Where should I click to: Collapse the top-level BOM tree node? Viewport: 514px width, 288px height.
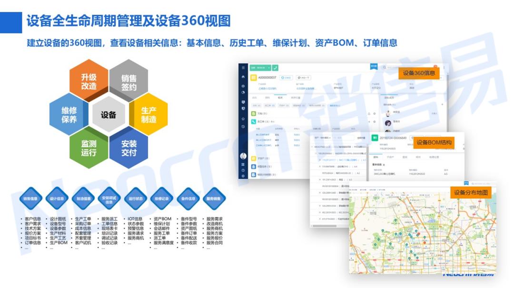point(312,147)
